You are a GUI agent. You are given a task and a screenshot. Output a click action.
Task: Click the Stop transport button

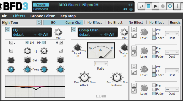[148, 6]
